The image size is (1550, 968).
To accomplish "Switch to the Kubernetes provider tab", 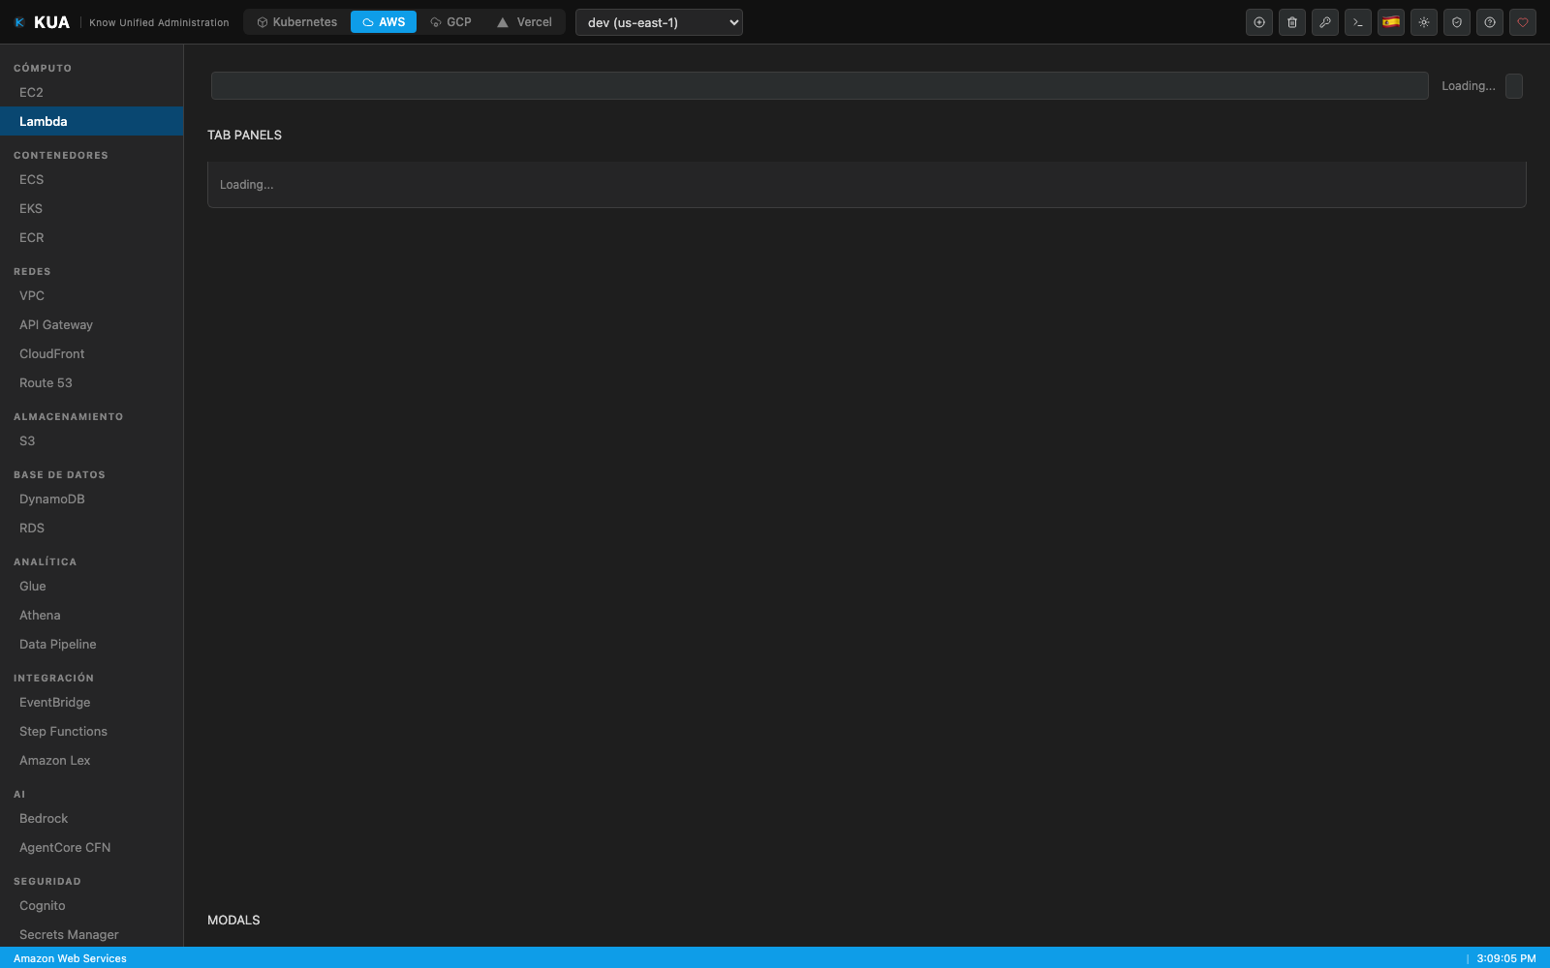I will 297,22.
